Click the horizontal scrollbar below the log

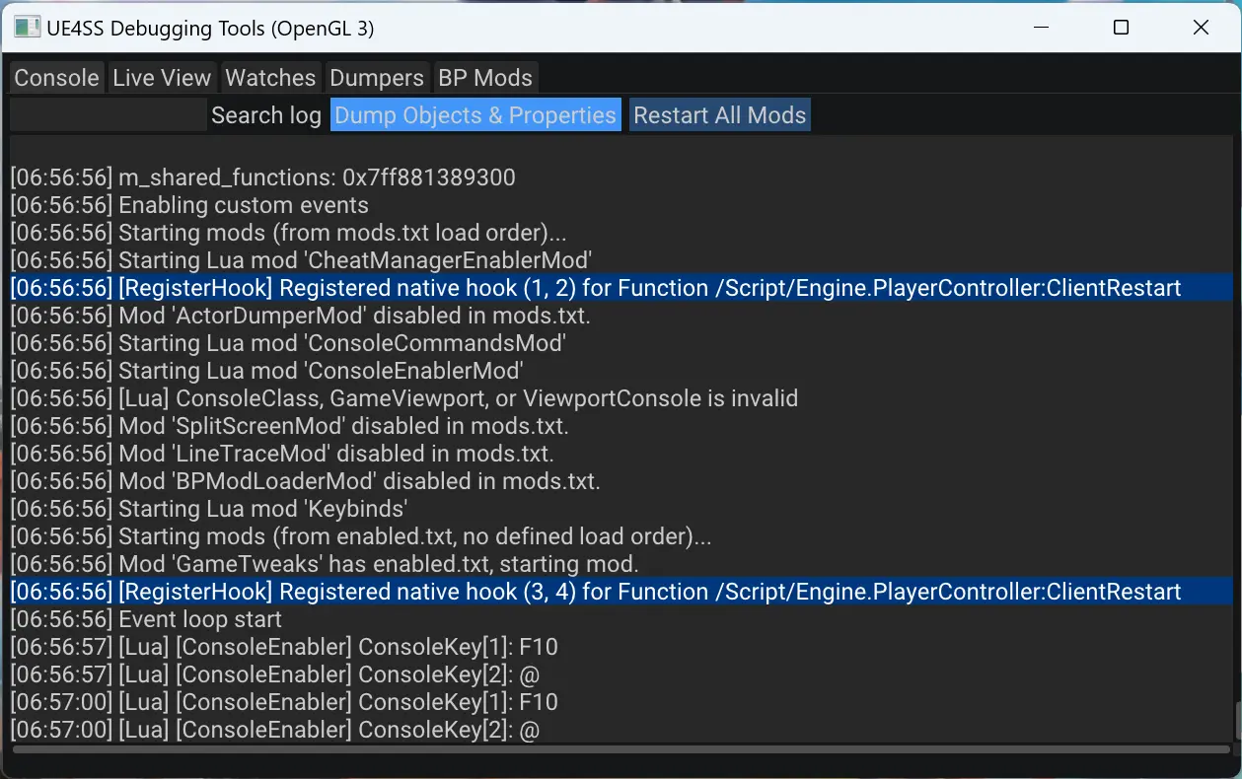tap(621, 749)
